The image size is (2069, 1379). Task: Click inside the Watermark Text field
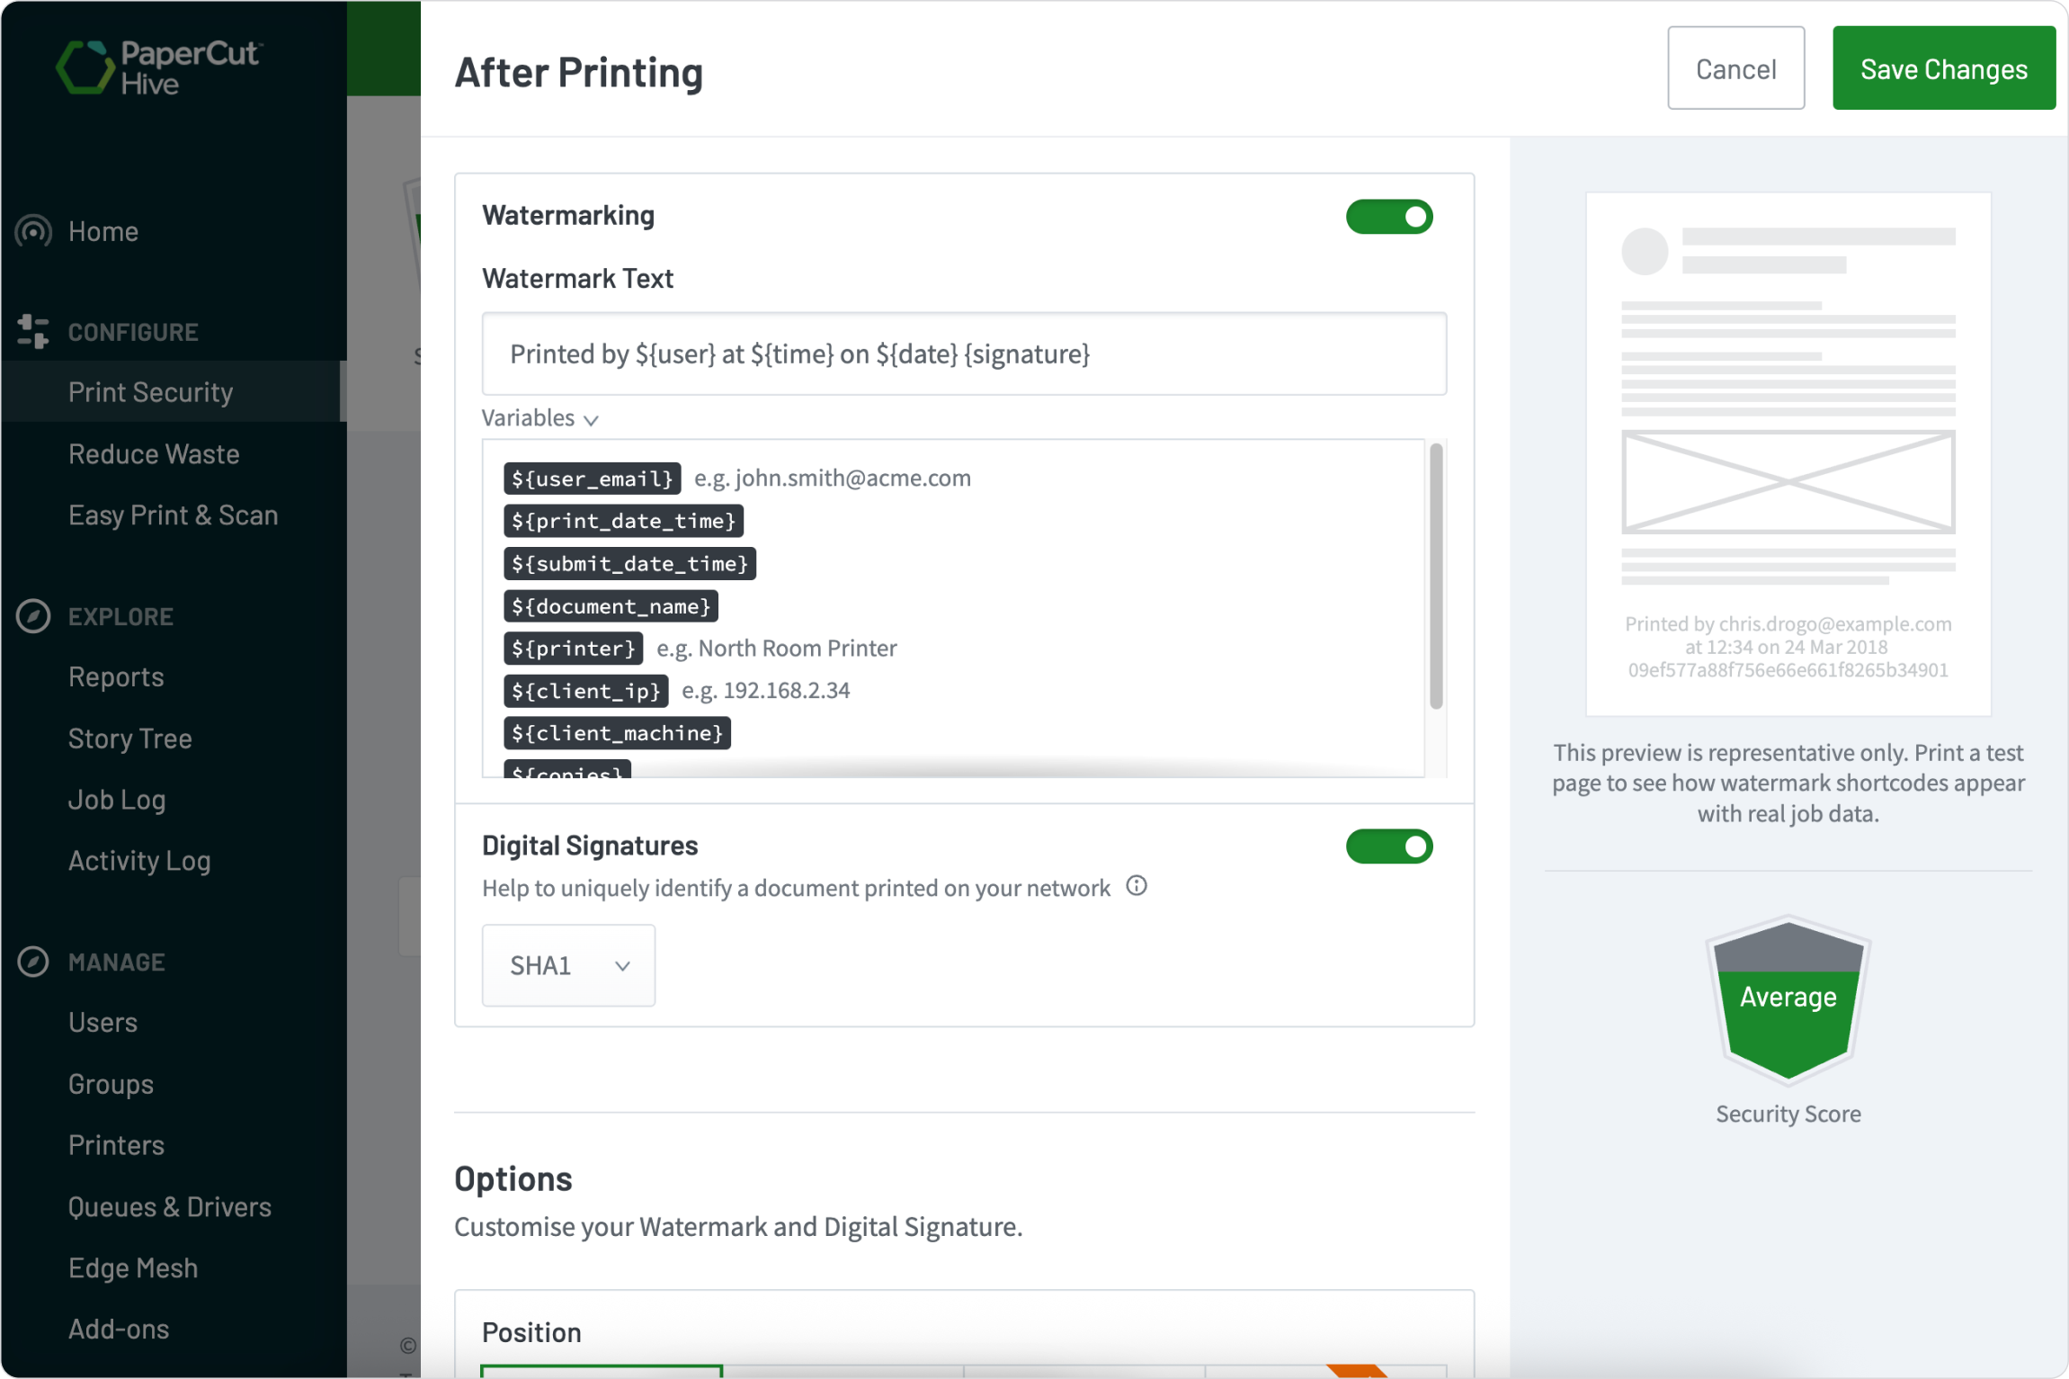[x=963, y=354]
